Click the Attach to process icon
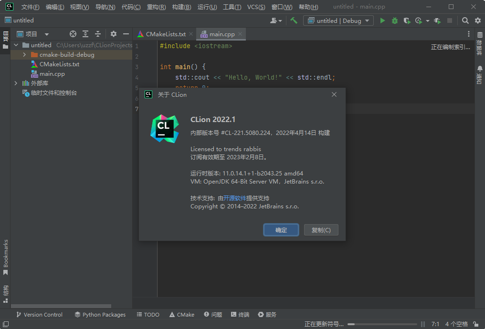This screenshot has width=485, height=329. tap(437, 21)
